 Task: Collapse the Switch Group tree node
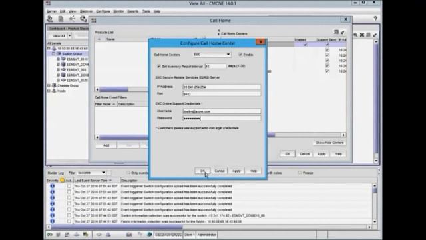(x=53, y=53)
